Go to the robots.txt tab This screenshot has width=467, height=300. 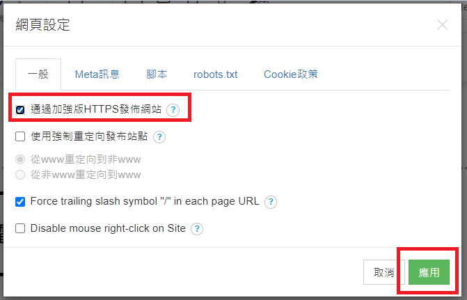coord(215,74)
